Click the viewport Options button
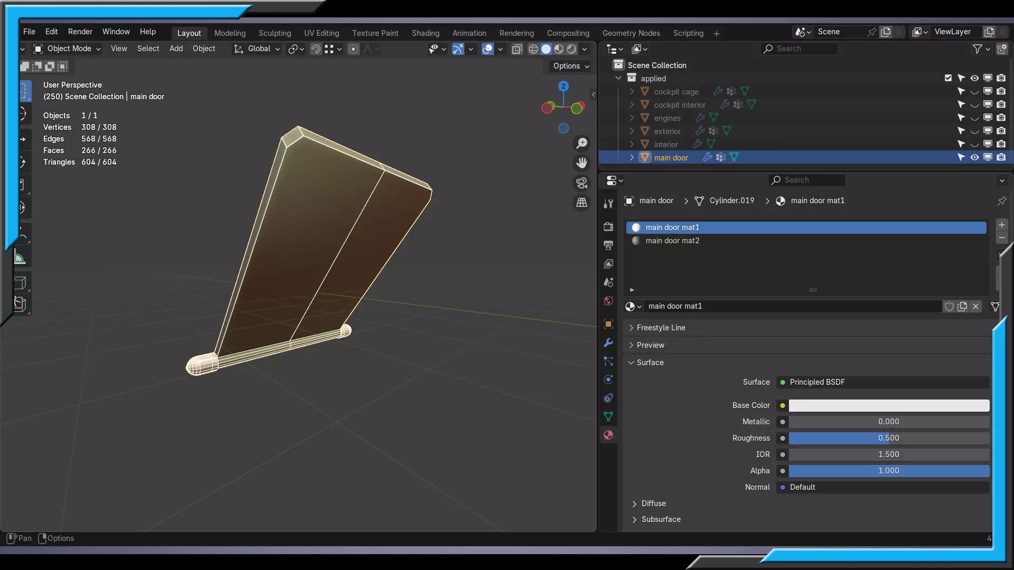This screenshot has width=1014, height=570. coord(570,66)
